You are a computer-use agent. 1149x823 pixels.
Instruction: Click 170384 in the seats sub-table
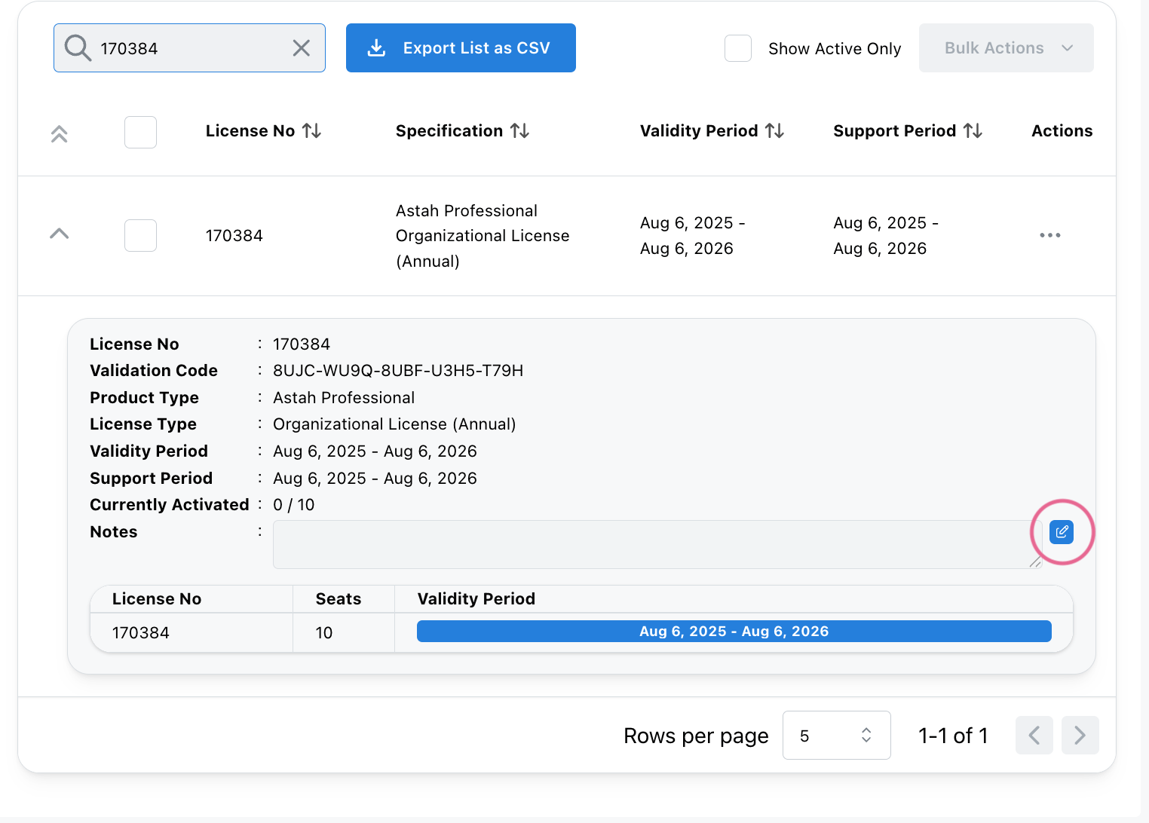tap(141, 633)
